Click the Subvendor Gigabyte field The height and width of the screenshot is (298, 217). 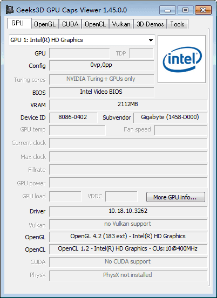[x=170, y=117]
